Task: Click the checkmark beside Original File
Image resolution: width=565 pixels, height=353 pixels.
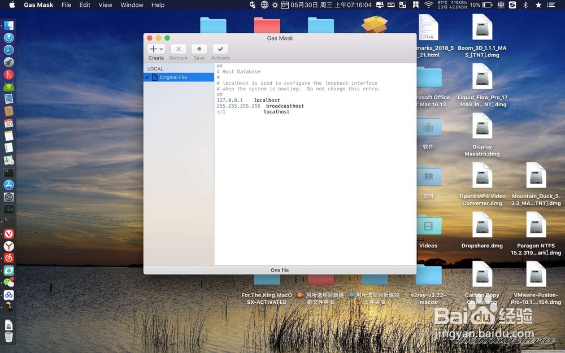Action: tap(147, 77)
